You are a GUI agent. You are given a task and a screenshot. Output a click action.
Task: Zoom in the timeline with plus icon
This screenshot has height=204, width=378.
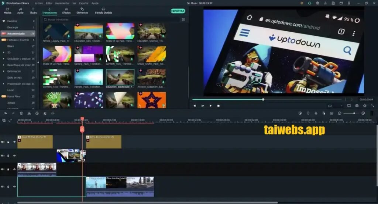363,113
